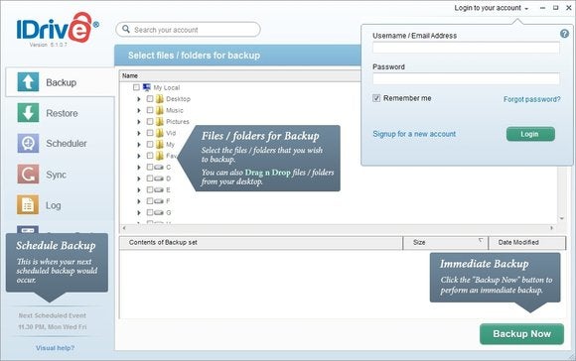Expand the D drive tree node
The image size is (576, 361).
point(139,179)
